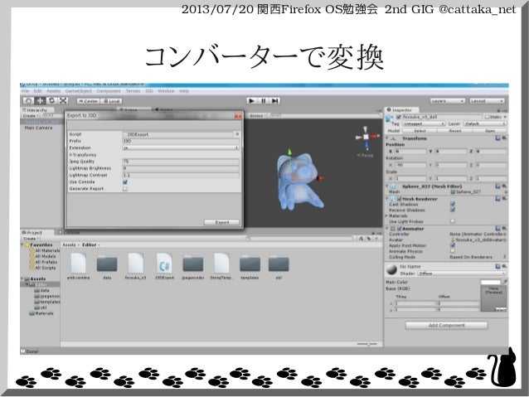
Task: Open Transform component help icon
Action: pyautogui.click(x=497, y=138)
